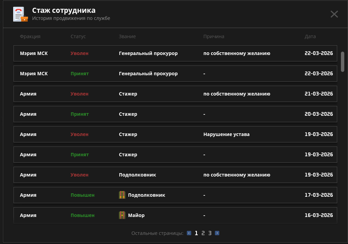Close the Стаж сотрудника window
Image resolution: width=348 pixels, height=244 pixels.
334,14
